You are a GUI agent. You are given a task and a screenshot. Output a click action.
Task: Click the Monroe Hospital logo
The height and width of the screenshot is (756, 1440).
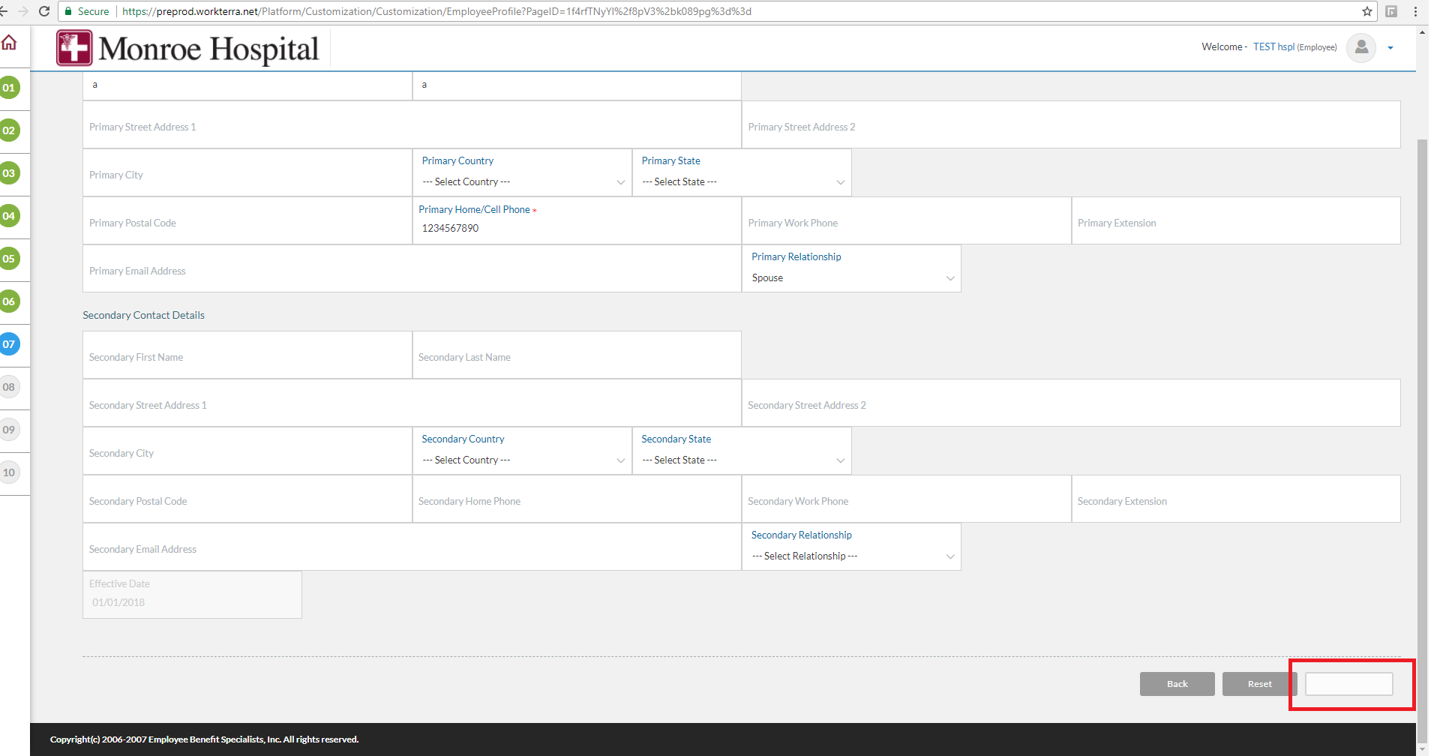pyautogui.click(x=188, y=49)
